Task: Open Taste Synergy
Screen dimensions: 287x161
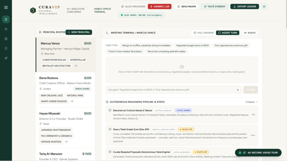Action: click(214, 7)
